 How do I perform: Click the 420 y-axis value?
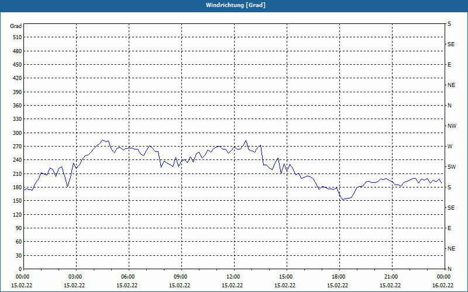[x=17, y=78]
